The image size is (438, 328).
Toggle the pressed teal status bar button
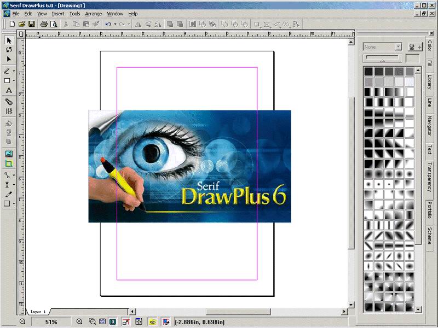click(113, 322)
